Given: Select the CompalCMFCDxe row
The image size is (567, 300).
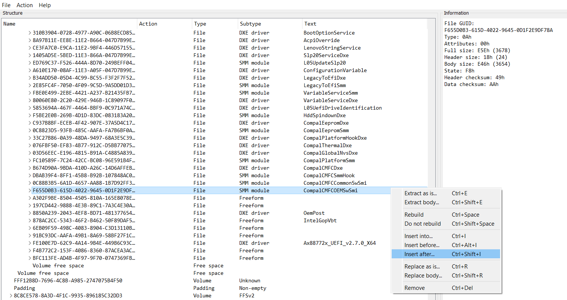Looking at the screenshot, I should coord(214,168).
